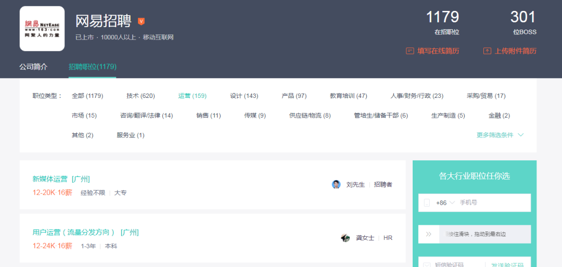Screen dimensions: 562x267
Task: Filter jobs by 供应链/物流 (8)
Action: click(310, 116)
